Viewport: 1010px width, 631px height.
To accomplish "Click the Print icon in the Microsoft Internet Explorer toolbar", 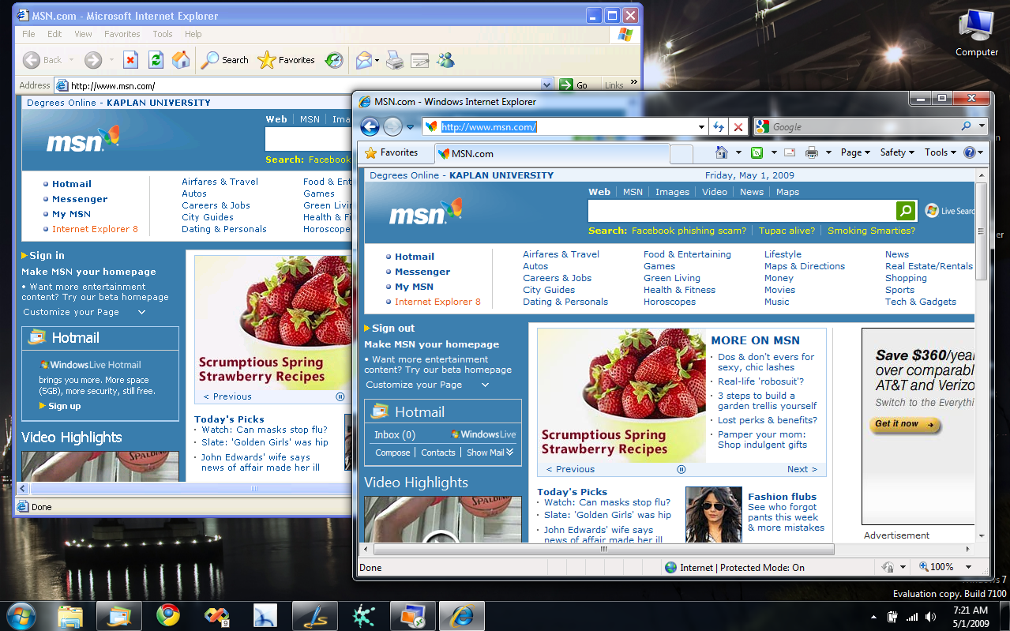I will 395,60.
